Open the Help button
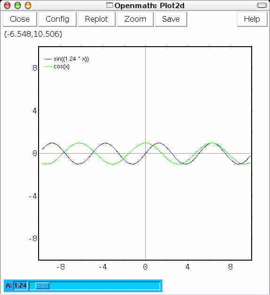Image resolution: width=270 pixels, height=295 pixels. click(x=252, y=19)
